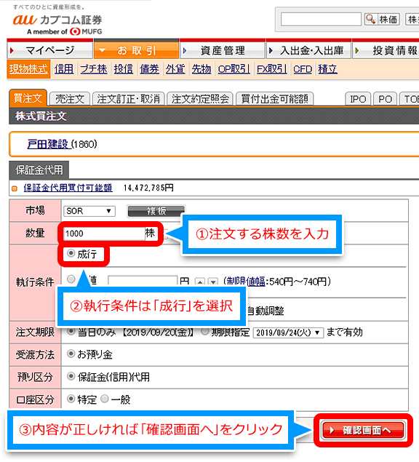This screenshot has width=419, height=462.
Task: Select the 成行 market order radio
Action: coord(71,253)
